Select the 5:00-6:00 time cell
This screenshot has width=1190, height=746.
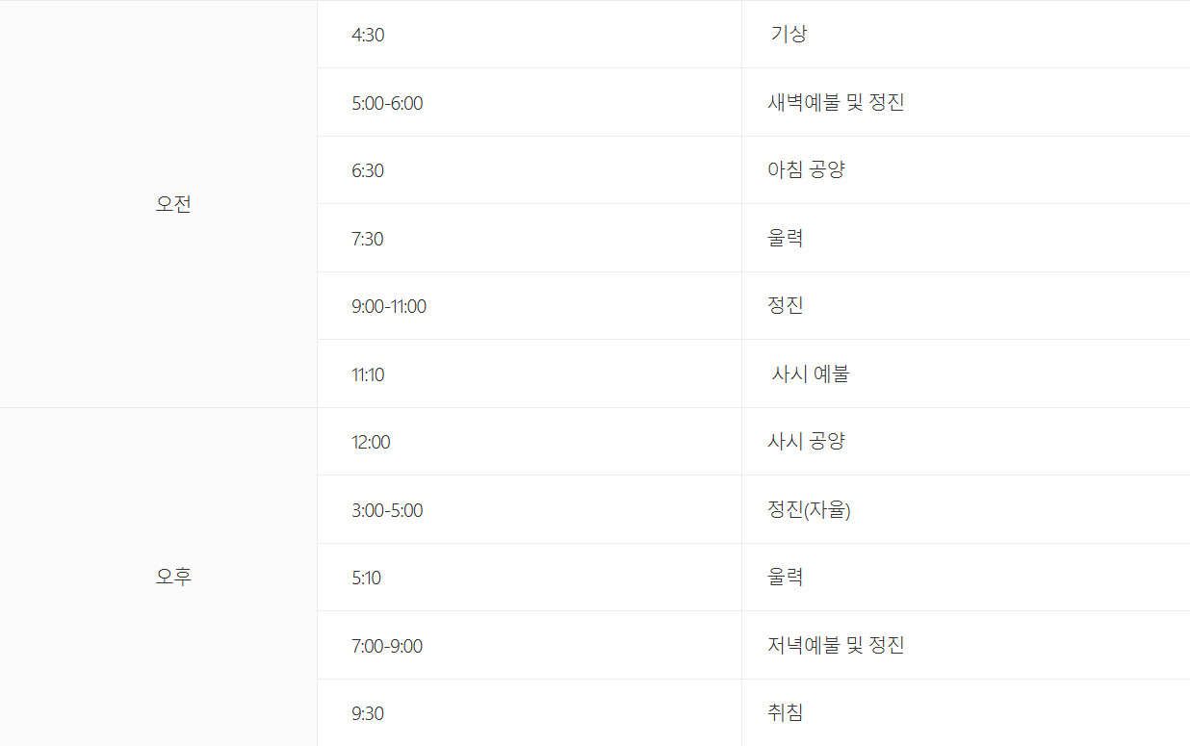[x=387, y=103]
